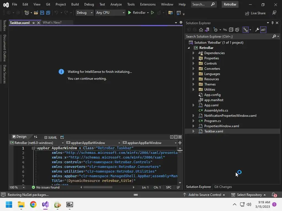Switch to Git Changes tab
Image resolution: width=282 pixels, height=211 pixels.
(x=223, y=187)
